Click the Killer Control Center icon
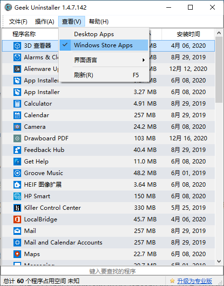Viewport: 224px width, 286px height. coord(17,208)
